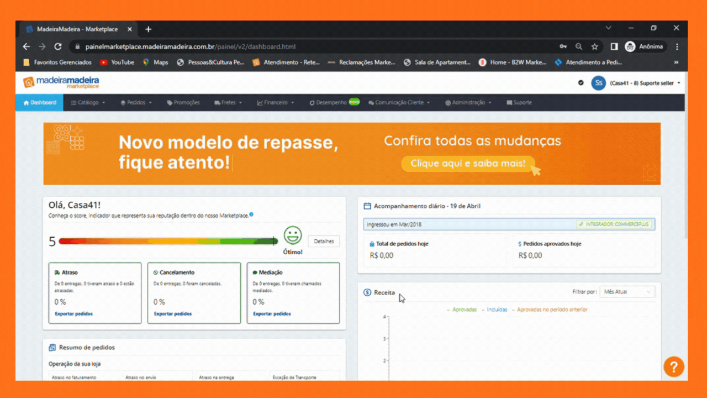Expand the Pedidos menu
The height and width of the screenshot is (398, 707).
tap(136, 102)
